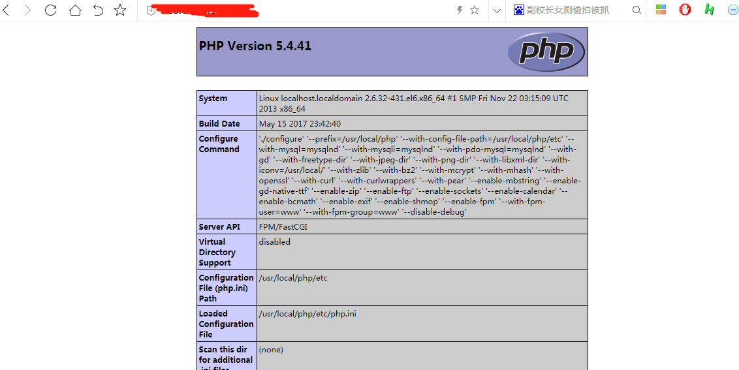Image resolution: width=739 pixels, height=370 pixels.
Task: Go forward with the browser forward arrow
Action: (28, 10)
